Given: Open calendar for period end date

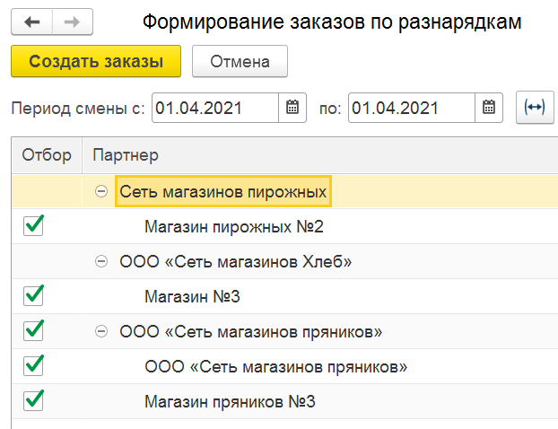Looking at the screenshot, I should click(487, 108).
